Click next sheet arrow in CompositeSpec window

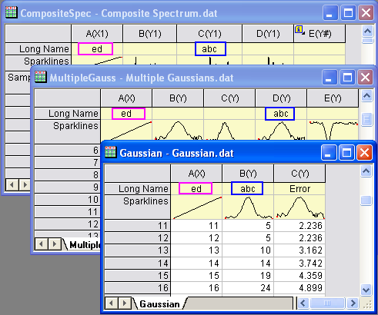pos(25,184)
